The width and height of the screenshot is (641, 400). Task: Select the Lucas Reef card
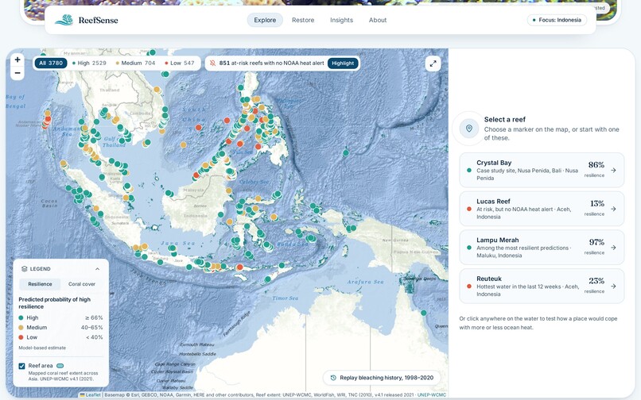click(x=542, y=209)
